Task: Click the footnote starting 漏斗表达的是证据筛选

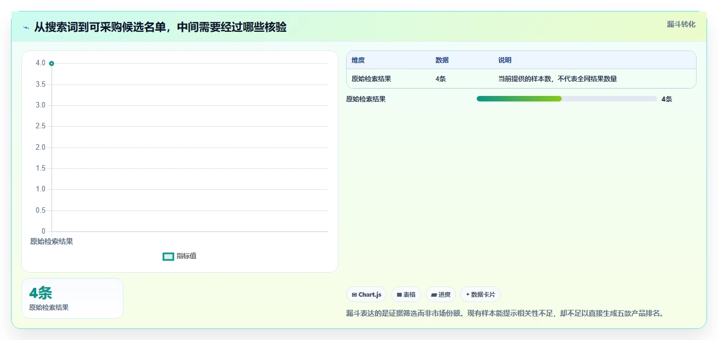Action: click(x=505, y=314)
